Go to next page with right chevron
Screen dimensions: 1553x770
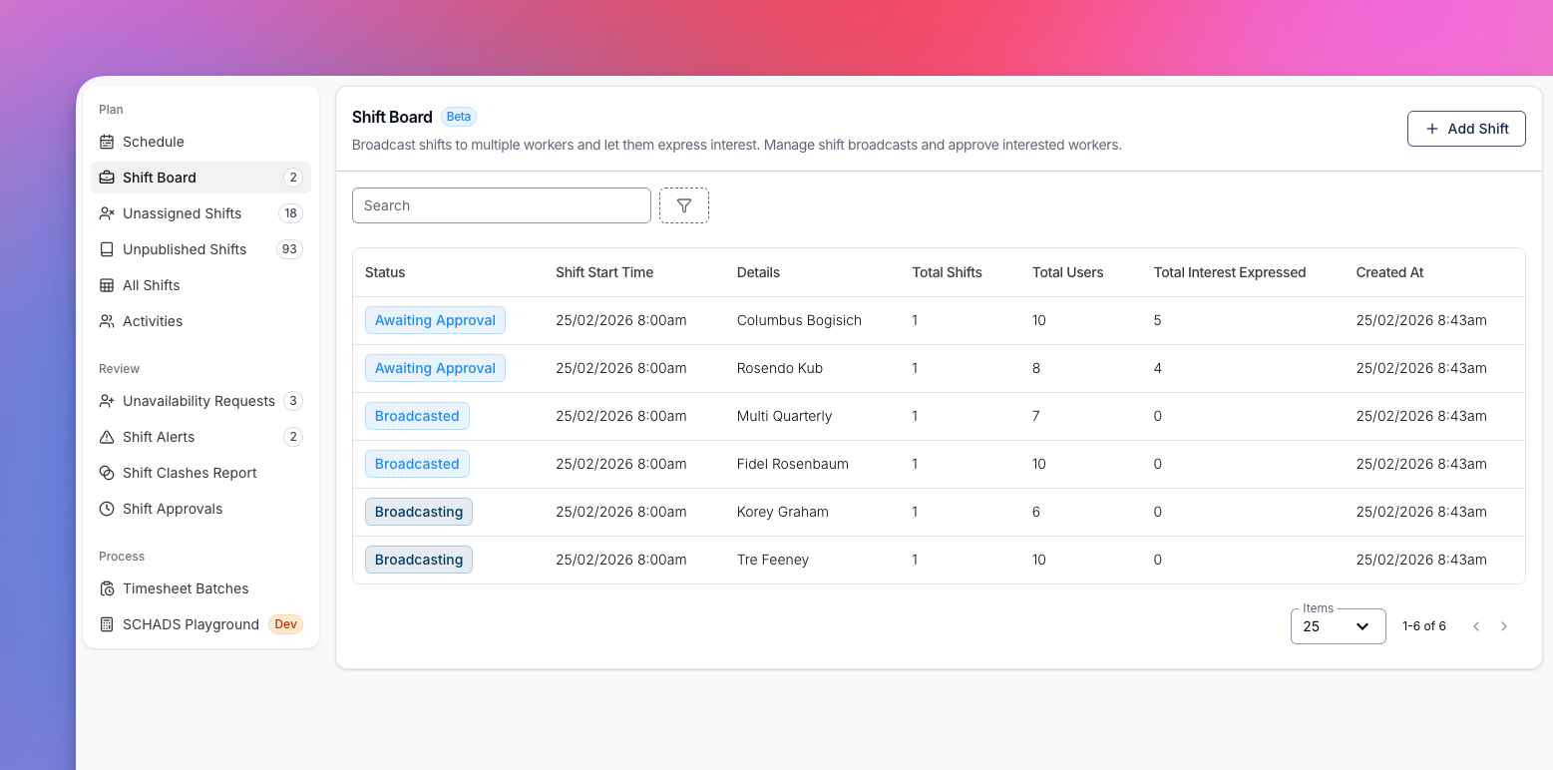coord(1504,626)
